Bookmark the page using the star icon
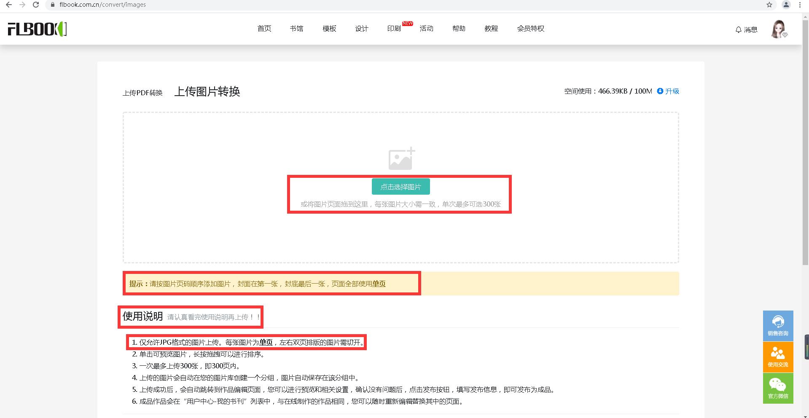Viewport: 809px width, 418px height. pos(770,5)
